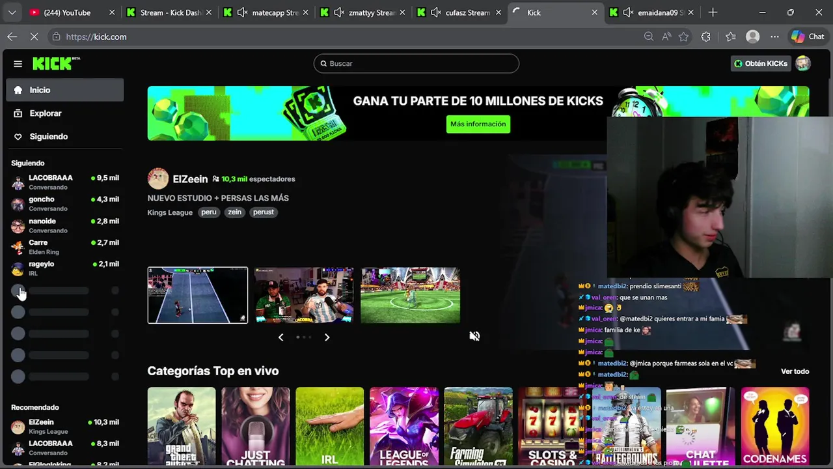The height and width of the screenshot is (469, 833).
Task: Mute the zmattyy stream tab audio
Action: (339, 12)
